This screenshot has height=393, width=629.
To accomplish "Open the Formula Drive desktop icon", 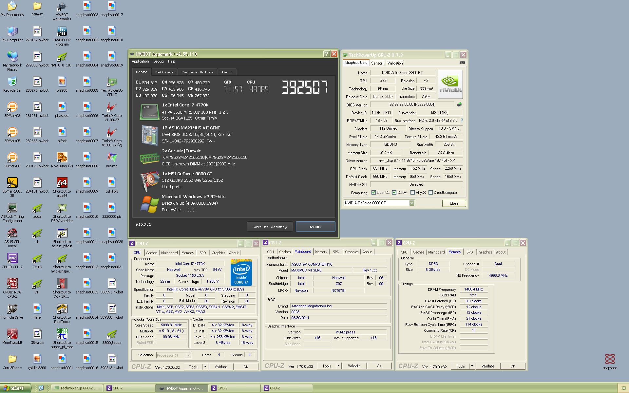I will click(12, 311).
